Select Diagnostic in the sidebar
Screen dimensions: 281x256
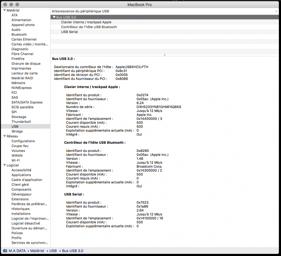pyautogui.click(x=20, y=49)
